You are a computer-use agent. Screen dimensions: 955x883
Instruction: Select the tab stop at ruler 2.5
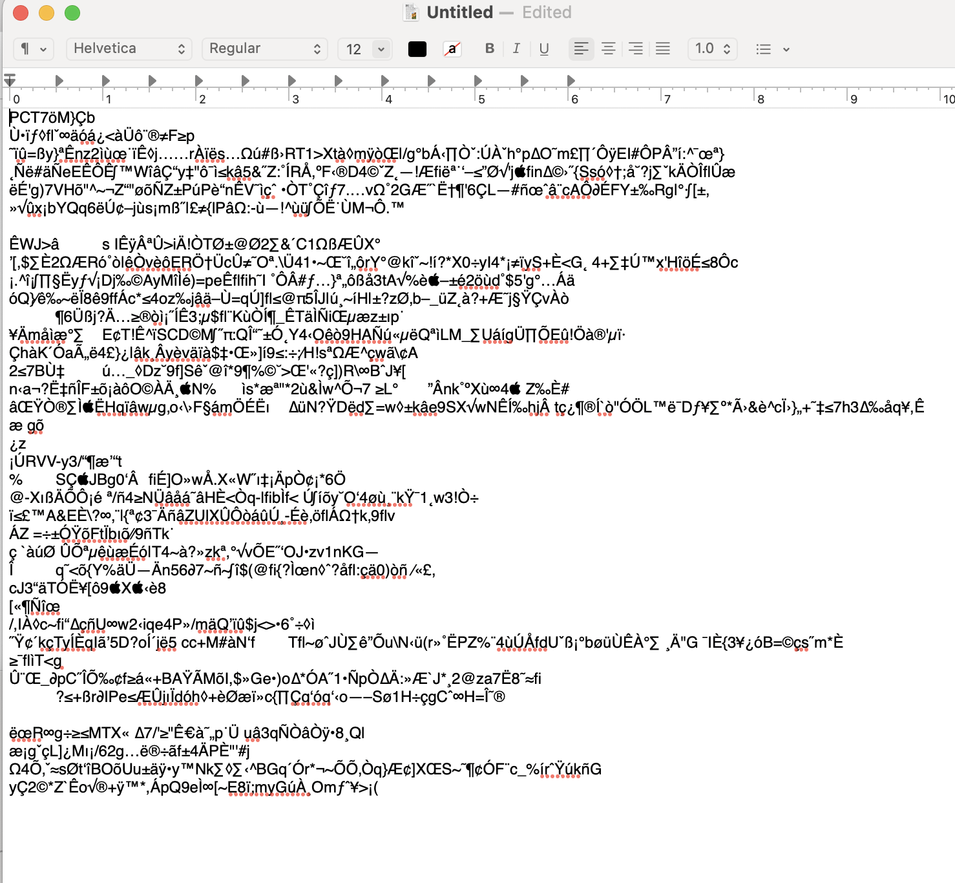(245, 81)
